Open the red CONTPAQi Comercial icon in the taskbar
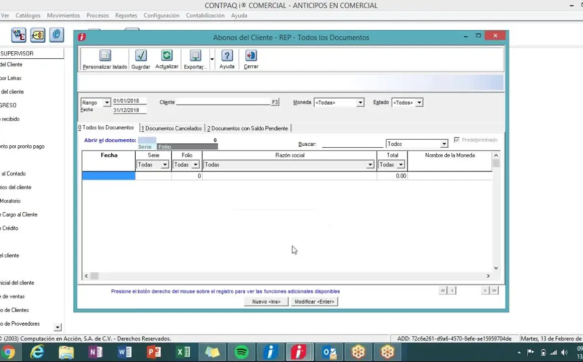The height and width of the screenshot is (362, 583). tap(299, 352)
